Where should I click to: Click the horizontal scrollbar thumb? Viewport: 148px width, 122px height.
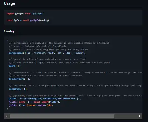[62, 116]
